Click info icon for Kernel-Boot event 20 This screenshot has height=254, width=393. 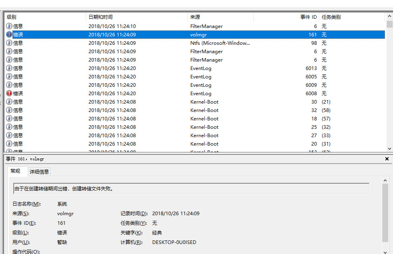tap(9, 144)
